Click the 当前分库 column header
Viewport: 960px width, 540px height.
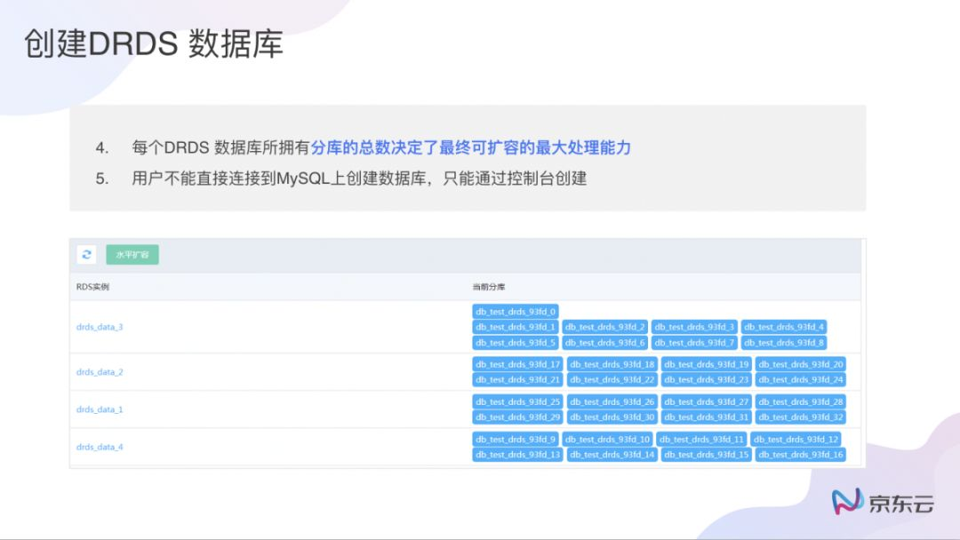[x=489, y=287]
